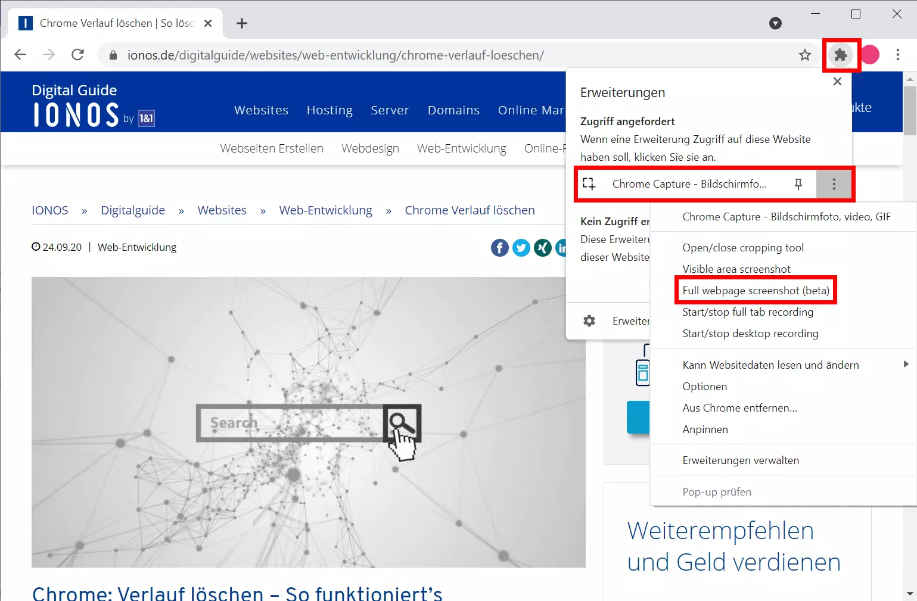Click the back navigation arrow
This screenshot has width=917, height=601.
(x=20, y=55)
